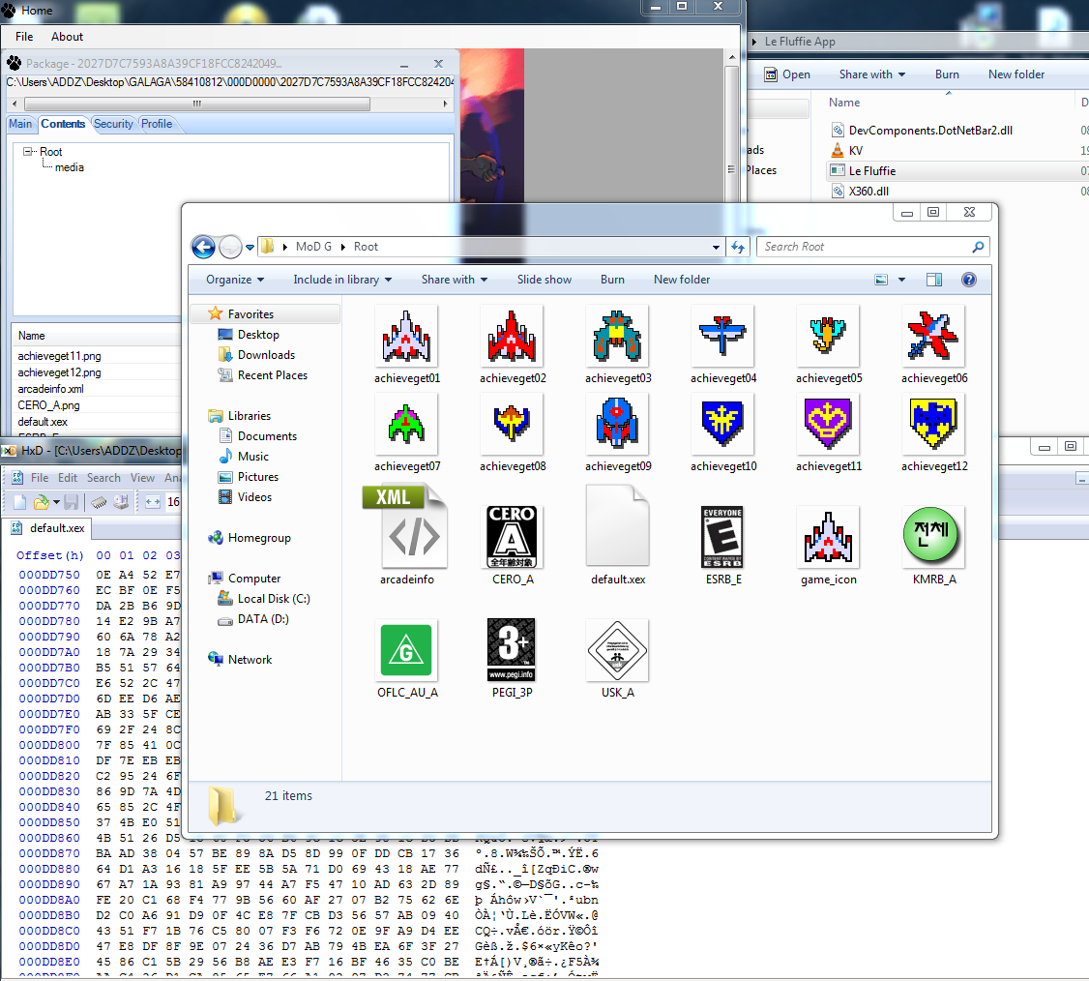Switch to the Profile tab

[x=157, y=124]
